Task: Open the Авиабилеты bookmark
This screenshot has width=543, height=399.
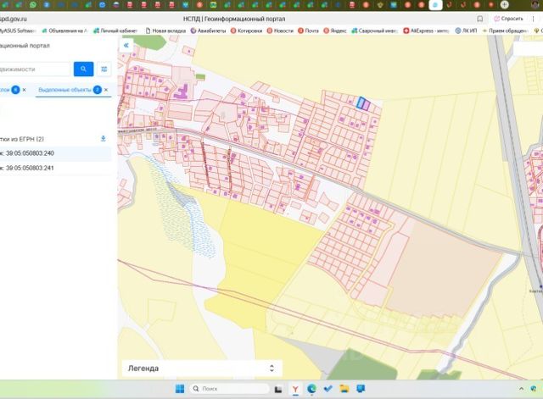Action: point(210,30)
